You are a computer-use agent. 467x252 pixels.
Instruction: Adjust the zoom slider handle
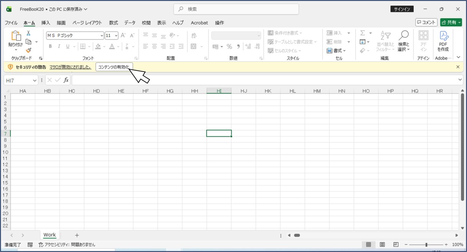(426, 244)
